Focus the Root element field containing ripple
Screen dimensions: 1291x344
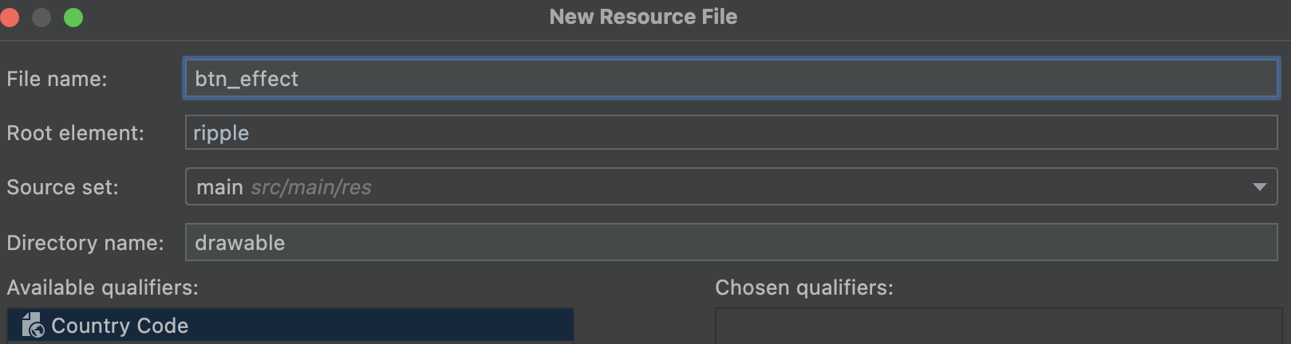point(731,132)
